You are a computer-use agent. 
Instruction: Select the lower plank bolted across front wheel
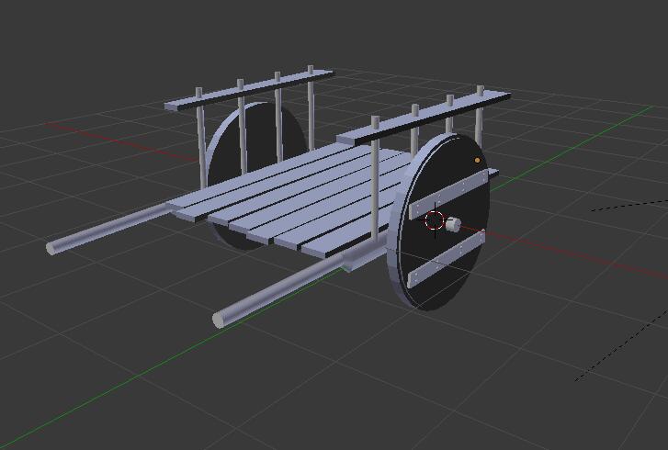click(x=446, y=258)
